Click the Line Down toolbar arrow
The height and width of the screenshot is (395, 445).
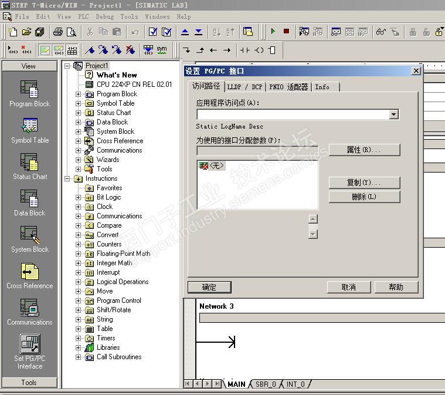pos(187,50)
